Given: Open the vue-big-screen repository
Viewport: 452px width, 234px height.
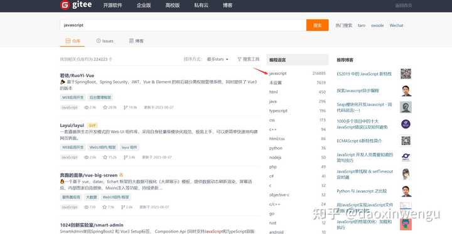Looking at the screenshot, I should 89,175.
